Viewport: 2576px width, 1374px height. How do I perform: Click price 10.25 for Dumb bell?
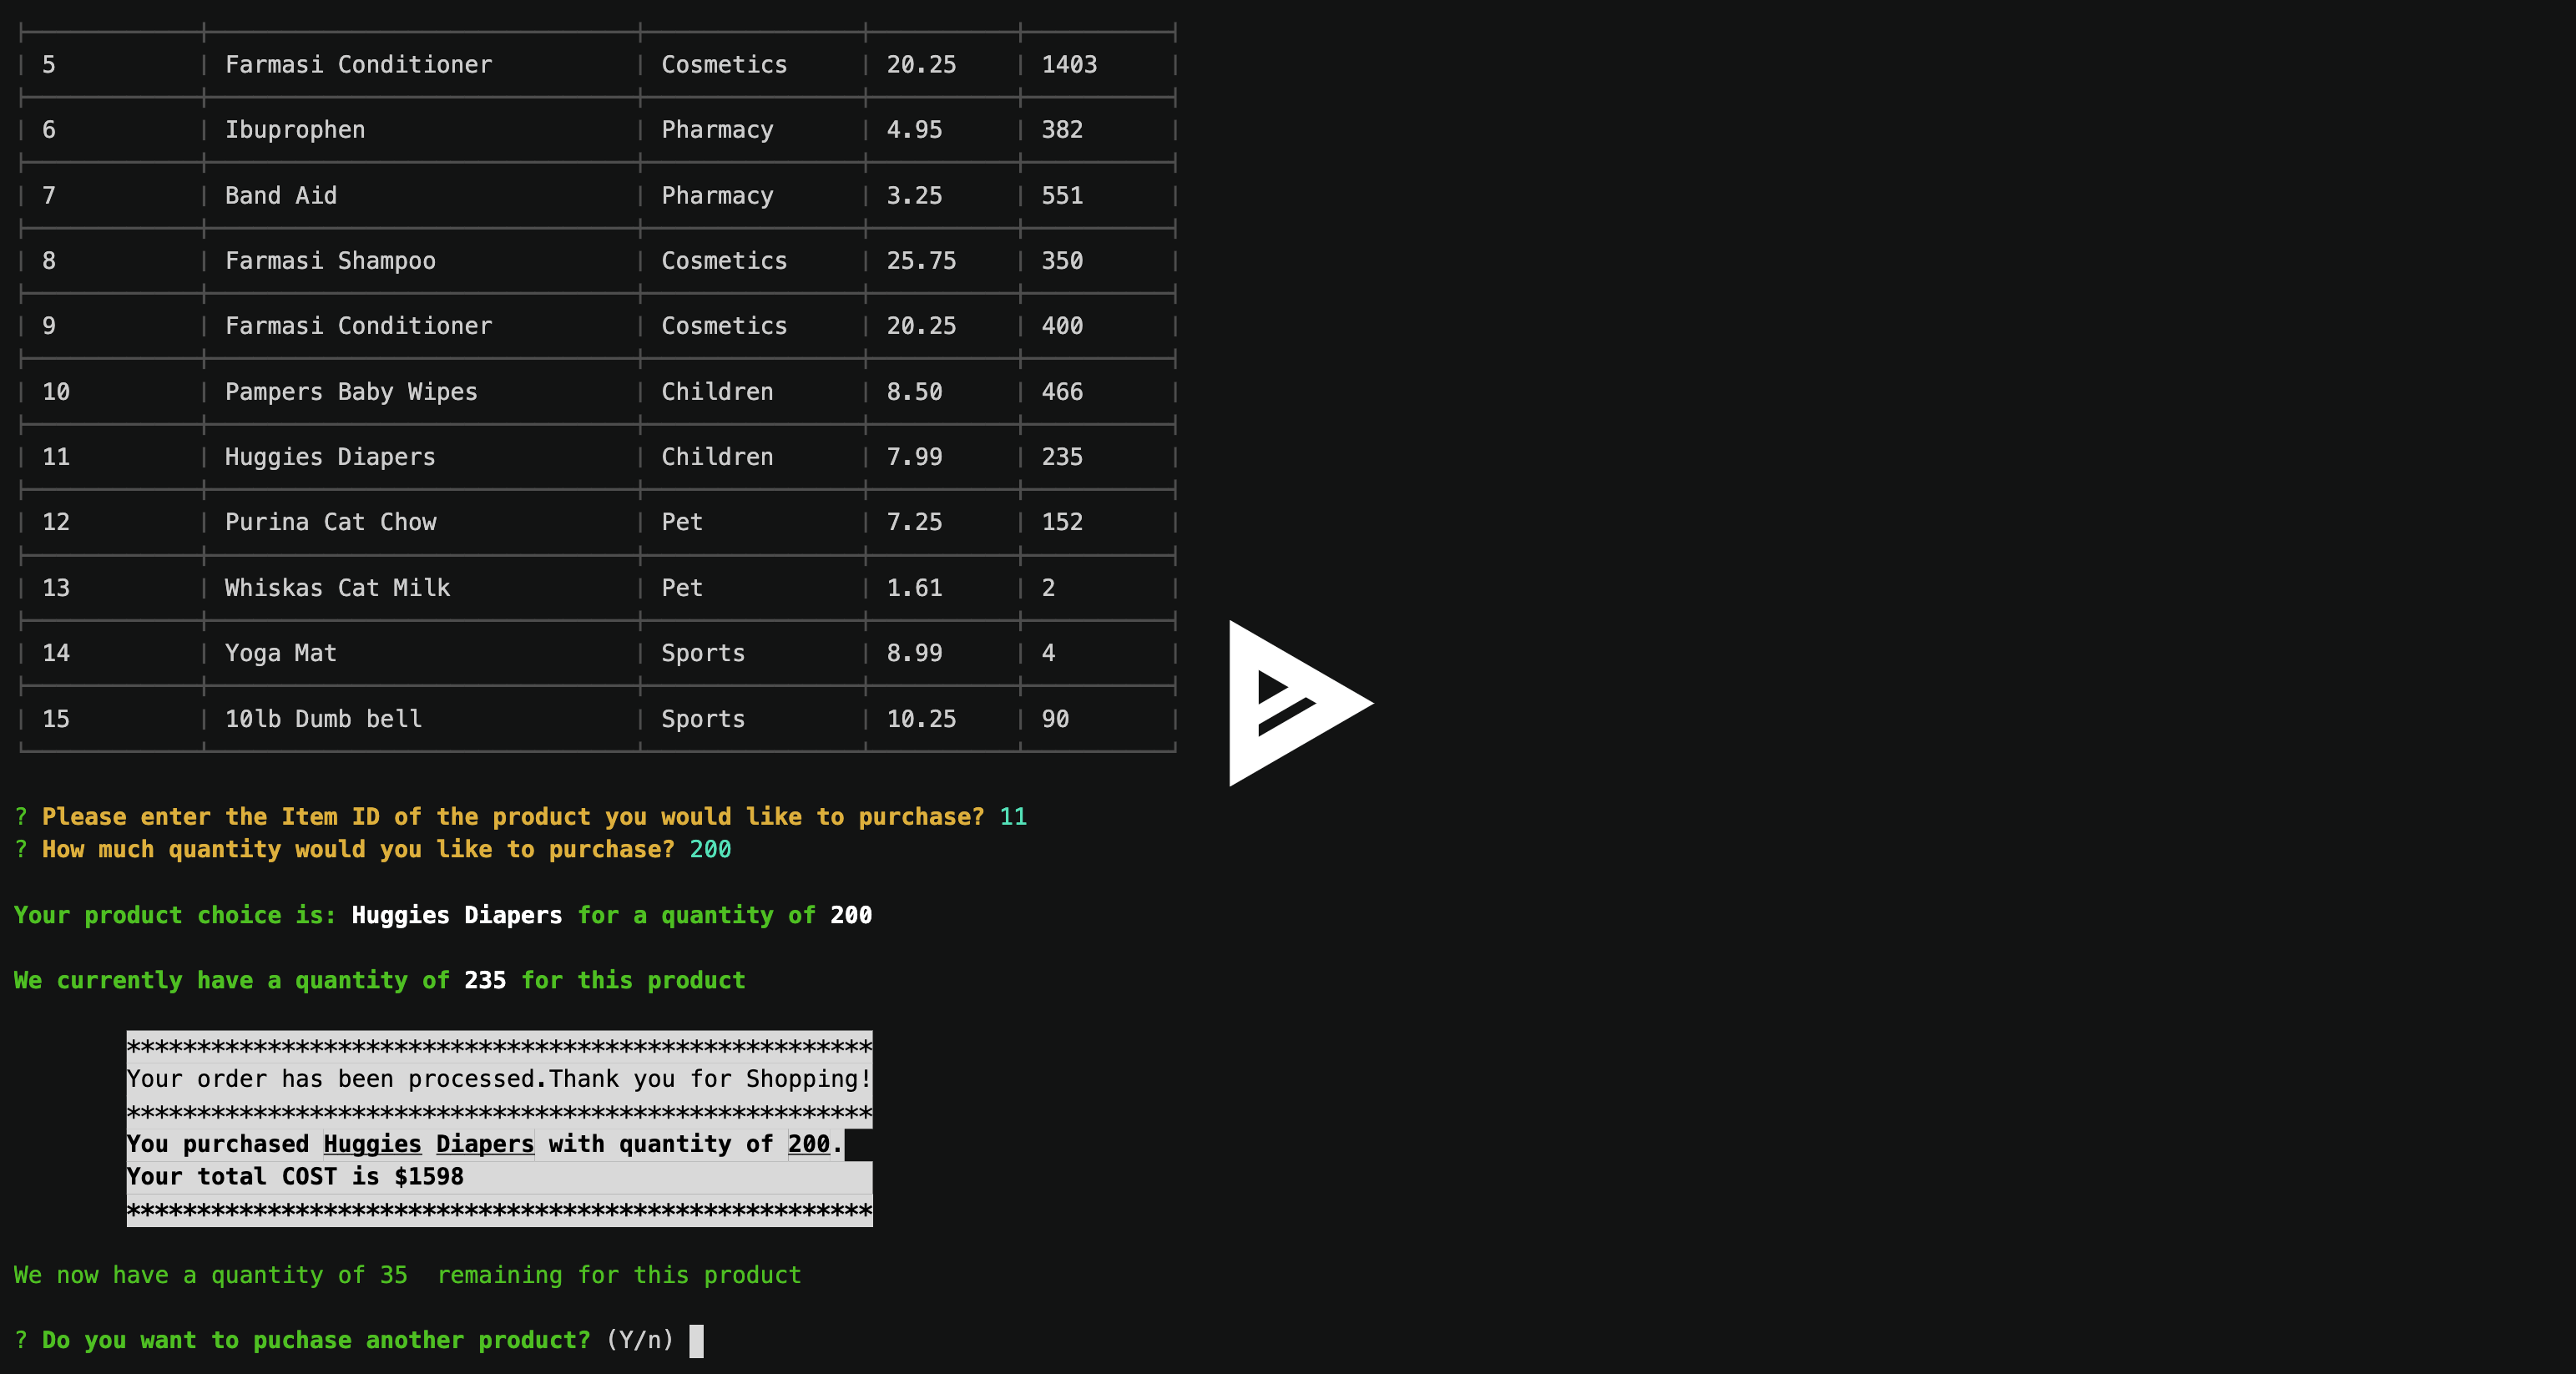tap(921, 719)
